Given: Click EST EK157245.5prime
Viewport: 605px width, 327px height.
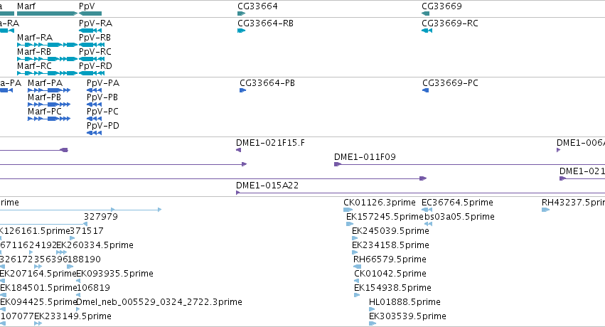Looking at the screenshot, I should (350, 224).
